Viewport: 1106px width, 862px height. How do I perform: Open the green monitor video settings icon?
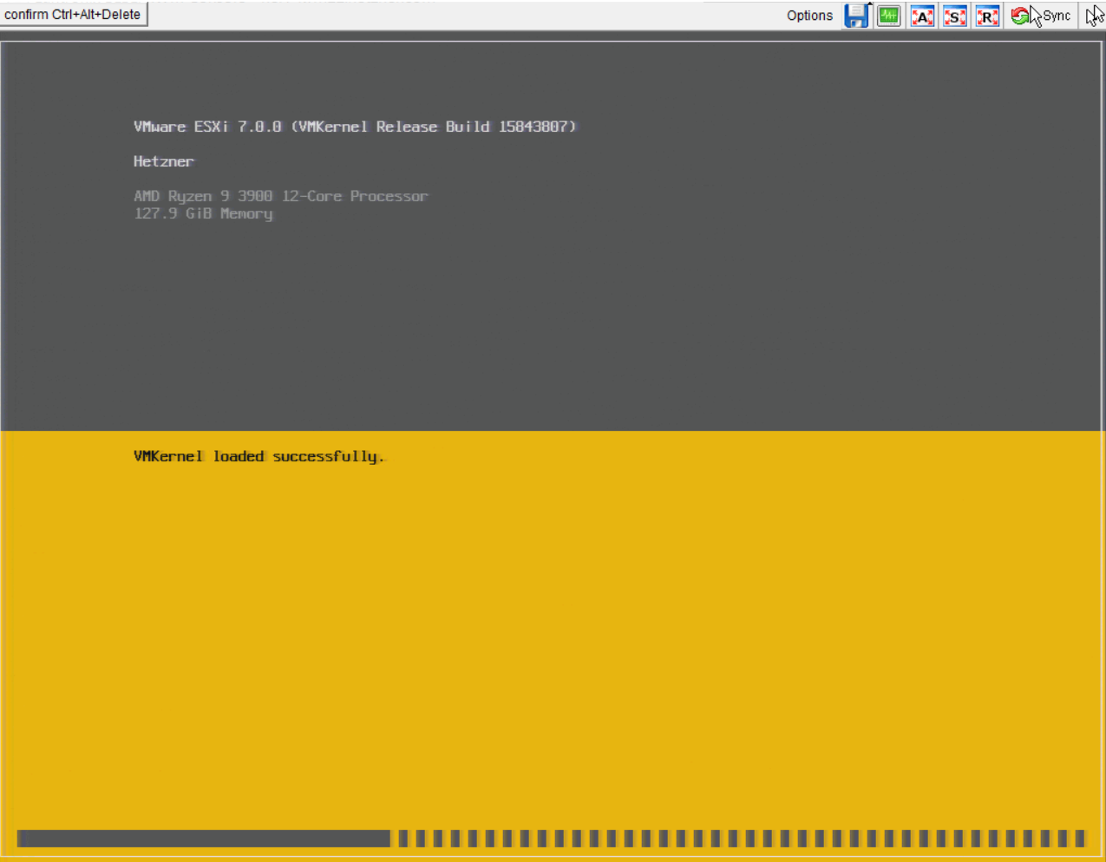click(889, 16)
